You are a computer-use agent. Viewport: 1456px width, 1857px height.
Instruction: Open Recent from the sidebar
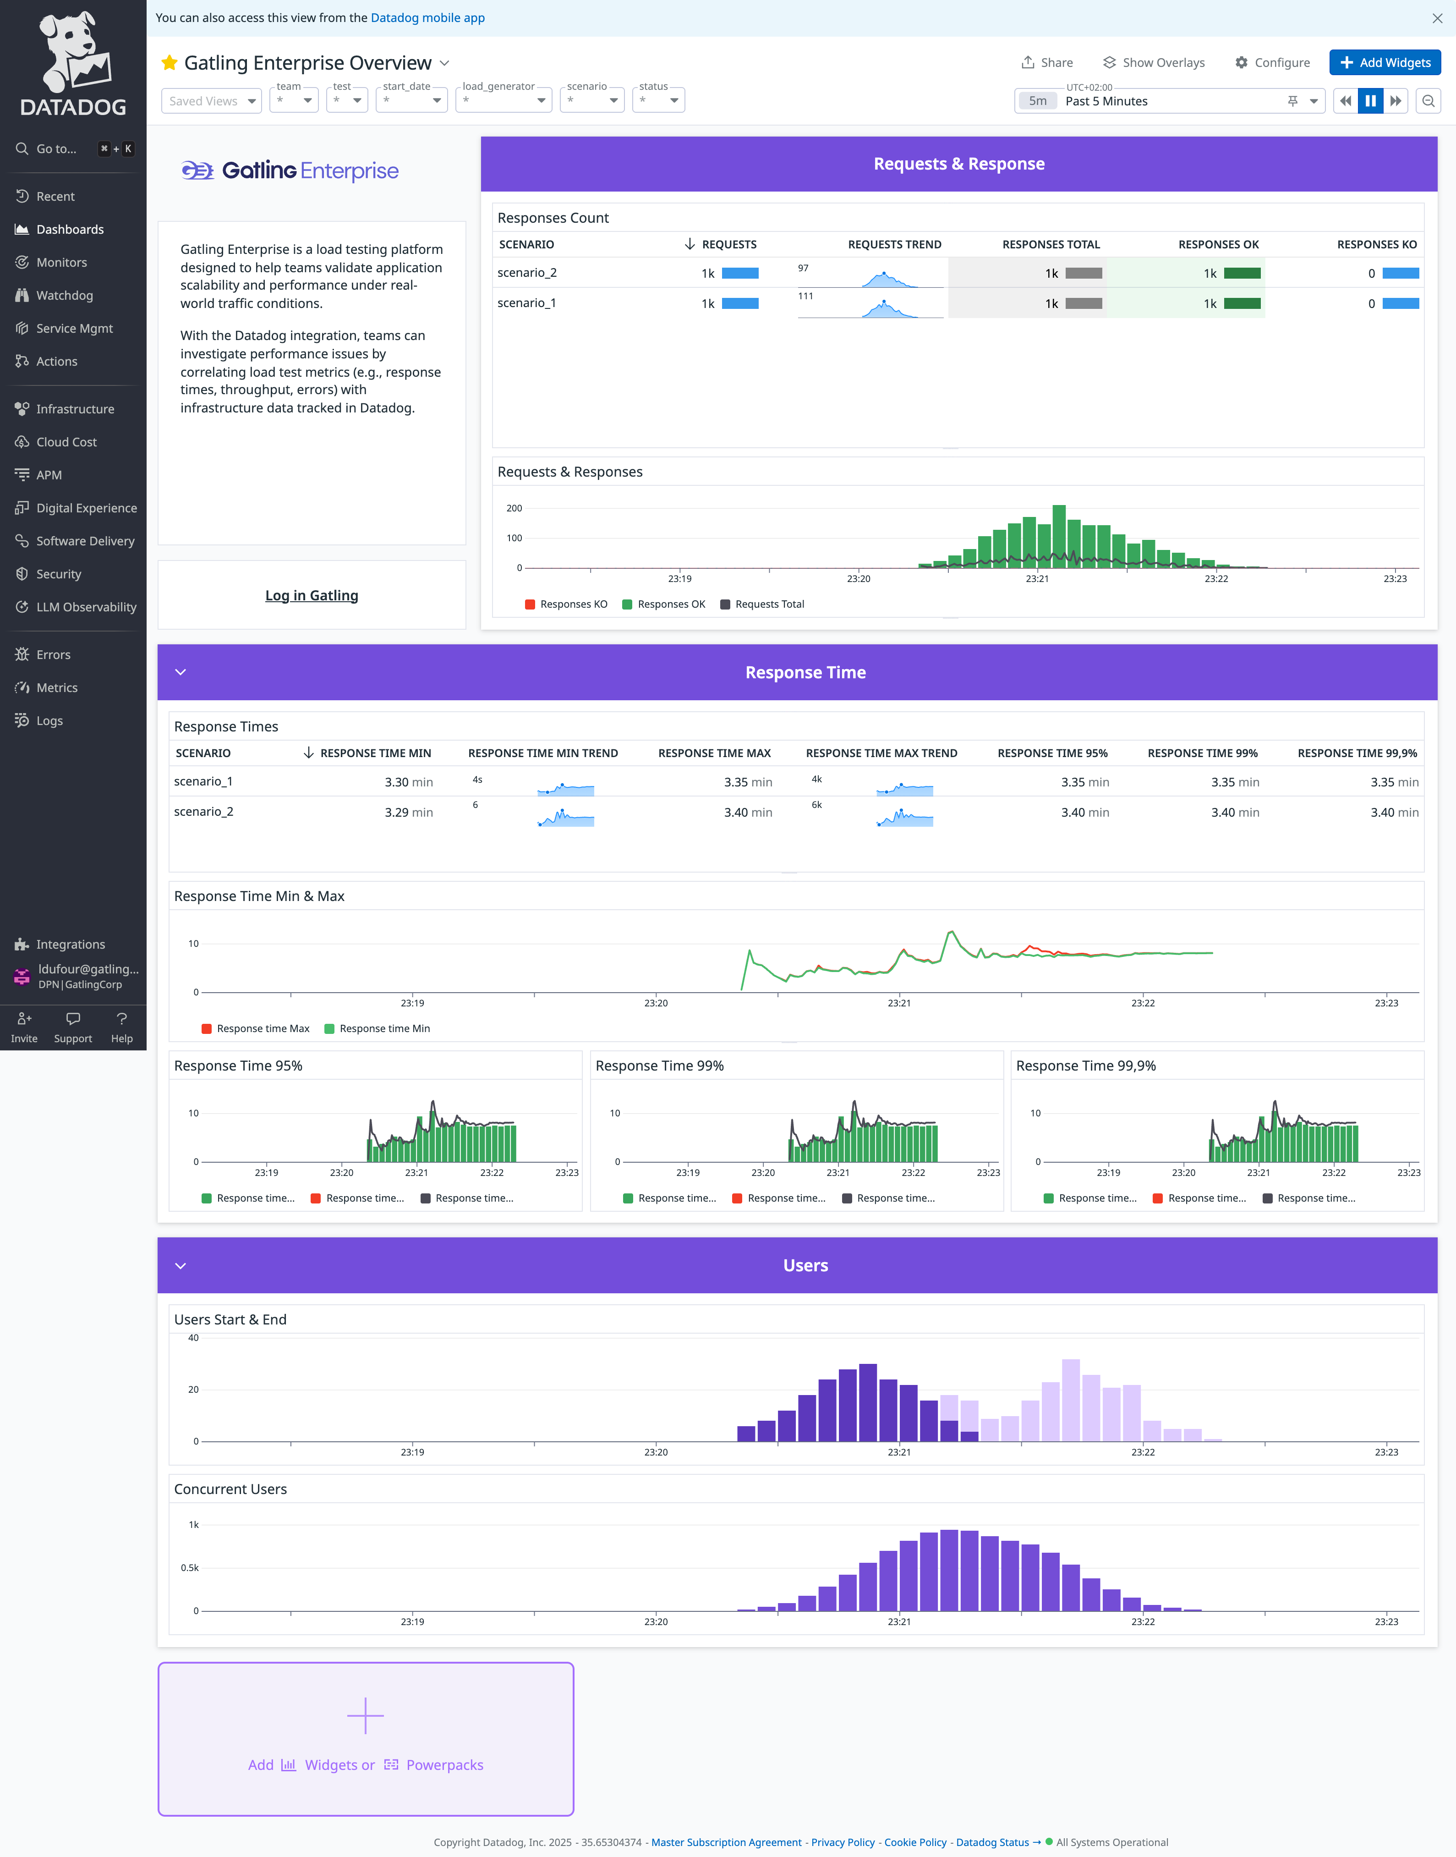click(55, 196)
